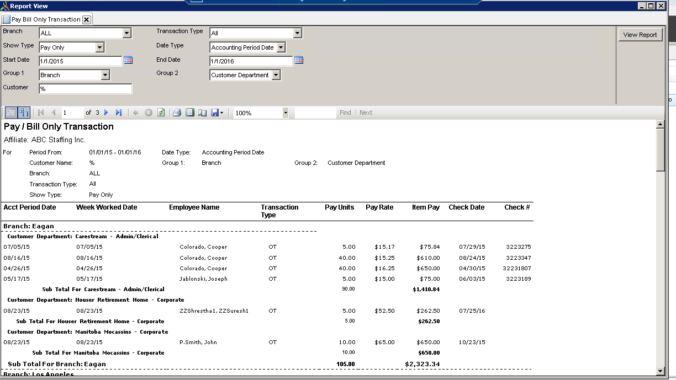The image size is (676, 380).
Task: Click the Acct Period Date column header
Action: pos(30,207)
